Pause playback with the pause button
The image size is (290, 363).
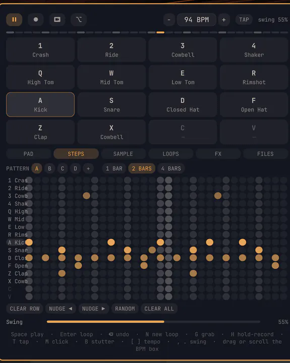pos(14,20)
